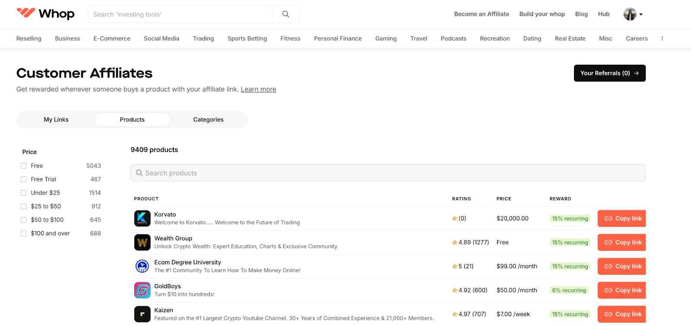Click the Kaizen product logo

point(142,314)
